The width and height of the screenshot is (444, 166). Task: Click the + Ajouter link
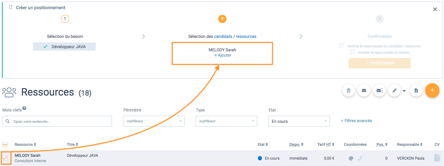[x=223, y=55]
